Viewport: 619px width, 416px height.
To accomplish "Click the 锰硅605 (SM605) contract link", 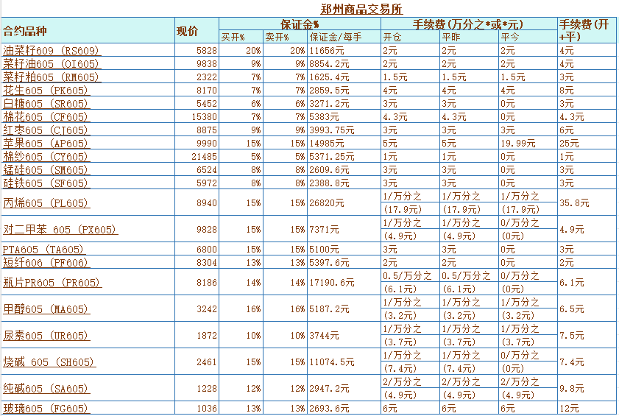I will click(46, 170).
